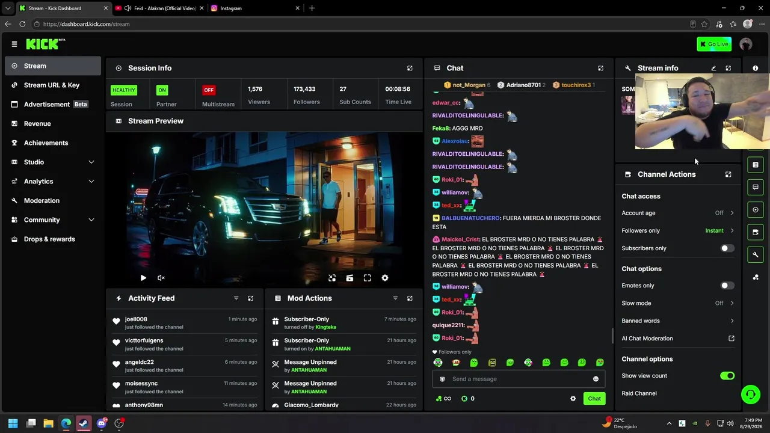This screenshot has width=770, height=433.
Task: Open the green support headset button
Action: [x=751, y=395]
